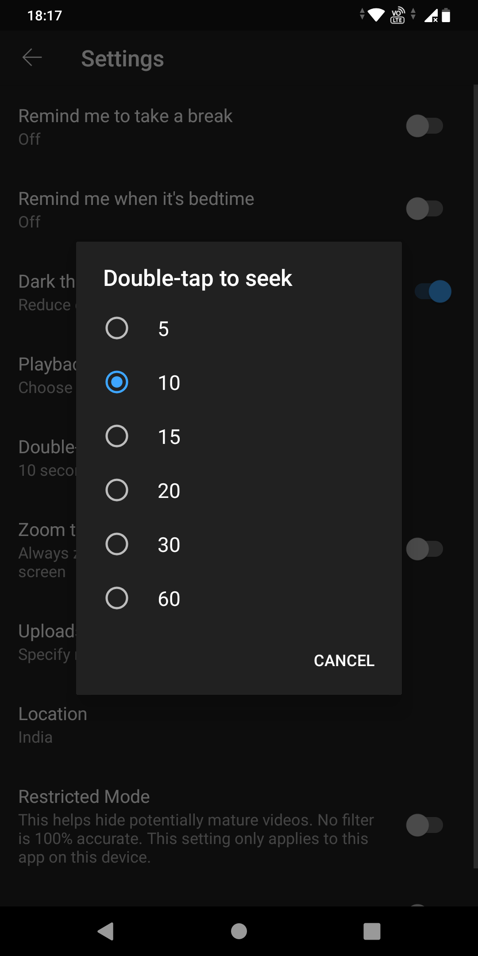Viewport: 478px width, 956px height.
Task: Tap the back arrow in Settings header
Action: [32, 58]
